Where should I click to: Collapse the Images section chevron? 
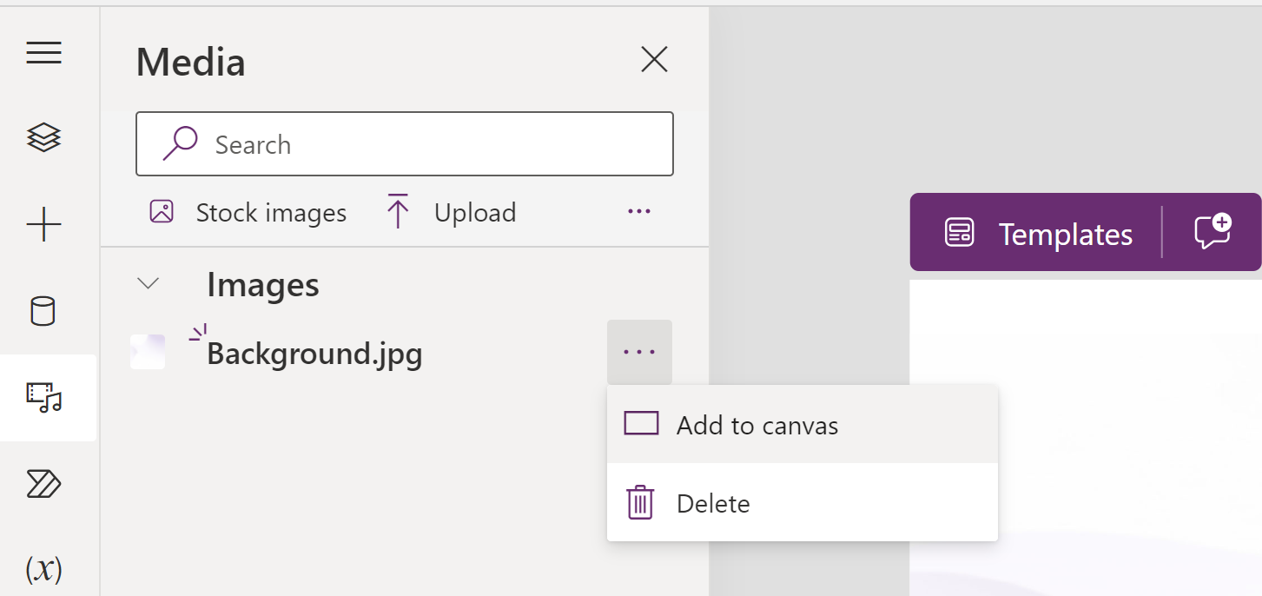coord(149,284)
